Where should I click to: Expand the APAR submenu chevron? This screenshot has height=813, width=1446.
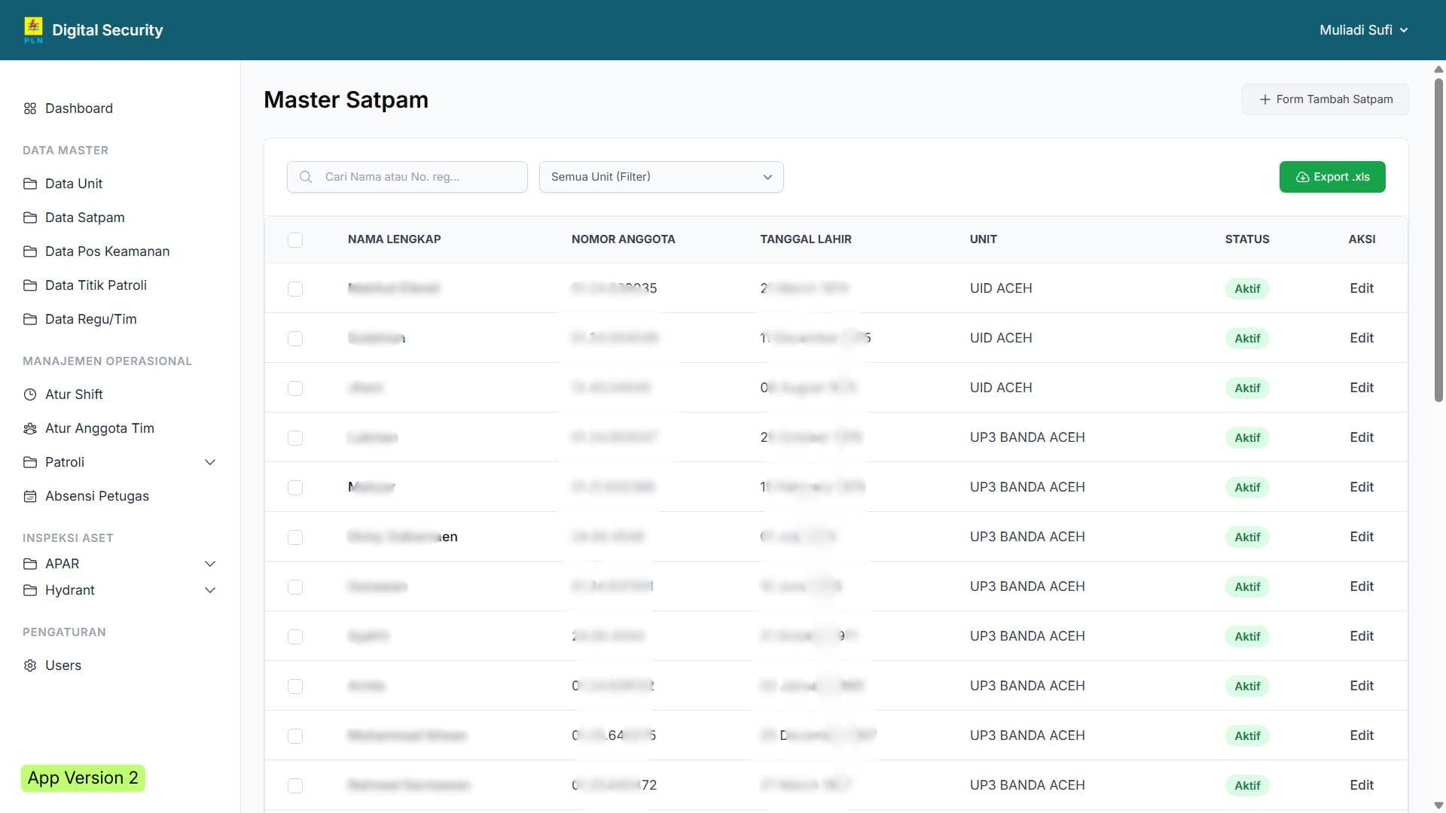[x=210, y=564]
